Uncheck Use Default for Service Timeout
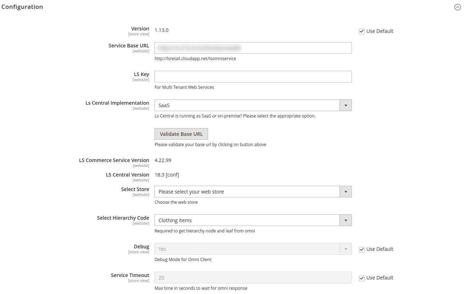Screen dimensions: 466x294 click(362, 278)
